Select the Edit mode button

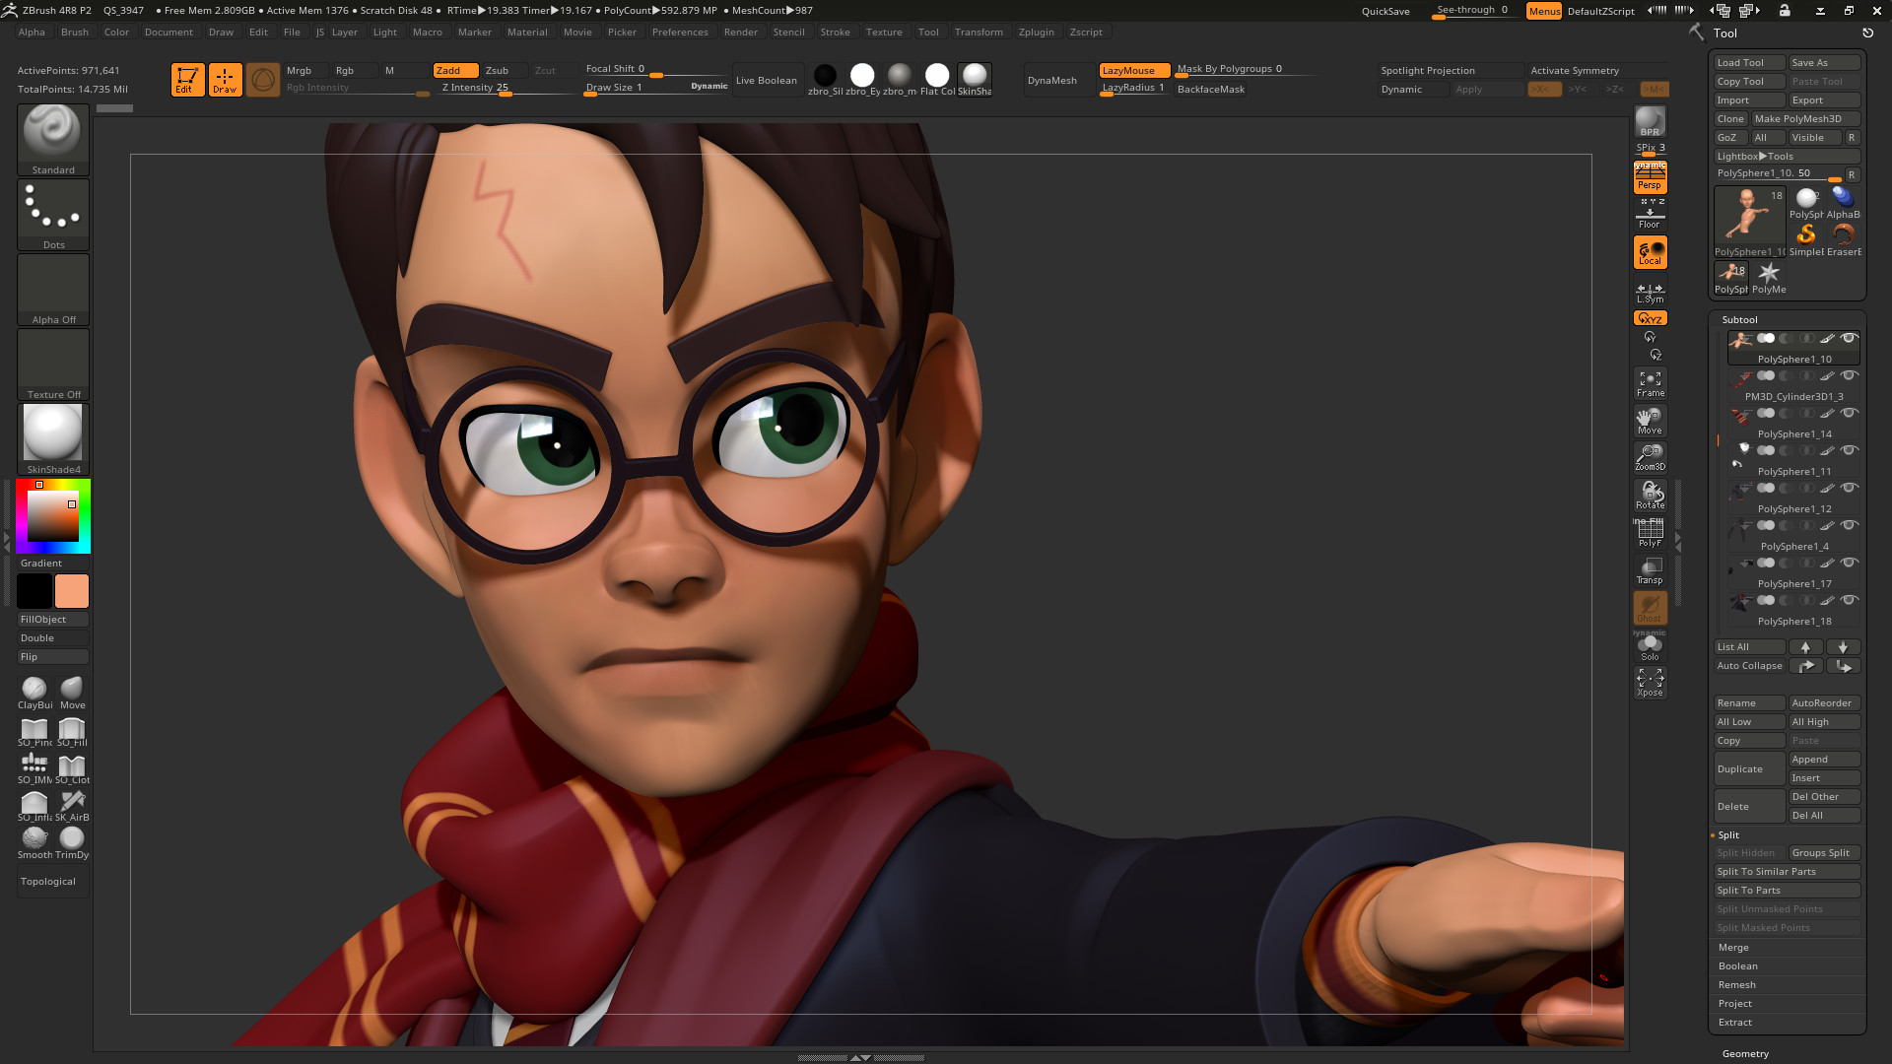coord(187,80)
